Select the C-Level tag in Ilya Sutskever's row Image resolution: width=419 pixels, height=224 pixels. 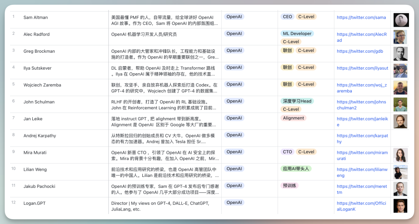(x=306, y=67)
